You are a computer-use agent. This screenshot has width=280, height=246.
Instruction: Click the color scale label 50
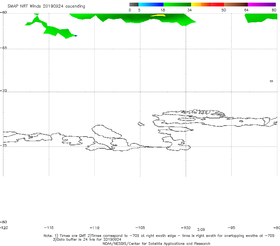pyautogui.click(x=224, y=10)
